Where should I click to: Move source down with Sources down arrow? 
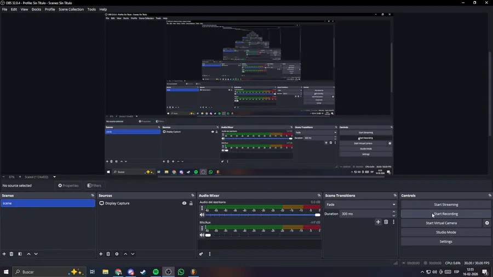pyautogui.click(x=133, y=254)
